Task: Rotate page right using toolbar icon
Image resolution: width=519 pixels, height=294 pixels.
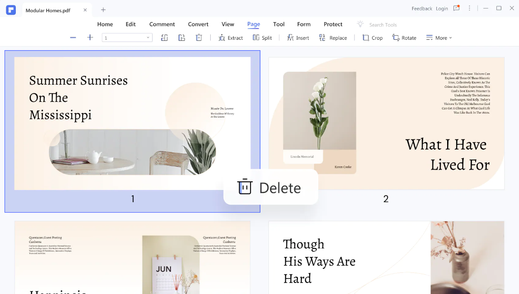Action: point(182,38)
